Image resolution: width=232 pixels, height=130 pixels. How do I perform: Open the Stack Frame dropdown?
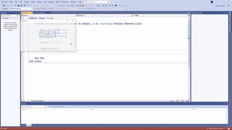point(110,9)
